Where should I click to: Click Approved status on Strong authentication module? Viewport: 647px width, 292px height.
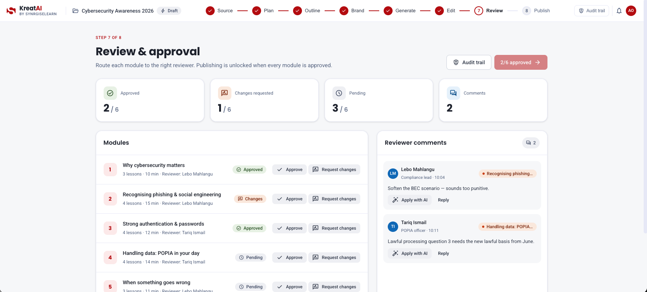[250, 228]
